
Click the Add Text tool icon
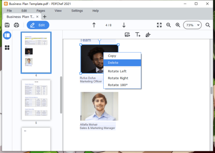[x=138, y=35]
